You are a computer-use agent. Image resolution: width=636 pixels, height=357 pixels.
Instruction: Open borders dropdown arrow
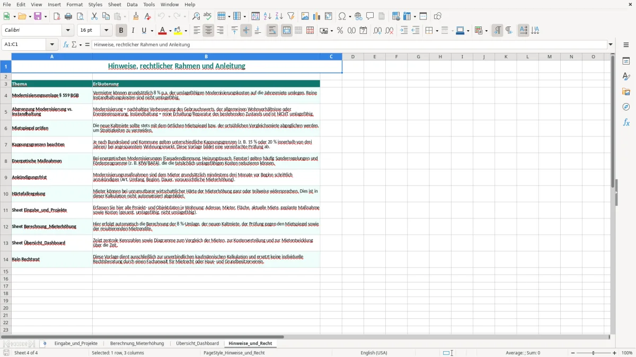tap(436, 31)
